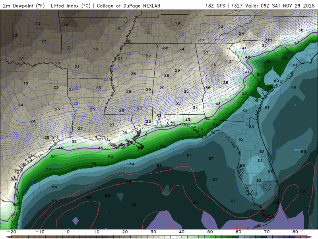
Task: Click the 'F327' forecast hour label
Action: pyautogui.click(x=237, y=6)
